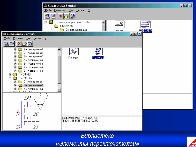This screenshot has height=147, width=196.
Task: Click the description text "Для двух цепей (17-20 и 21-23)"
Action: click(80, 118)
